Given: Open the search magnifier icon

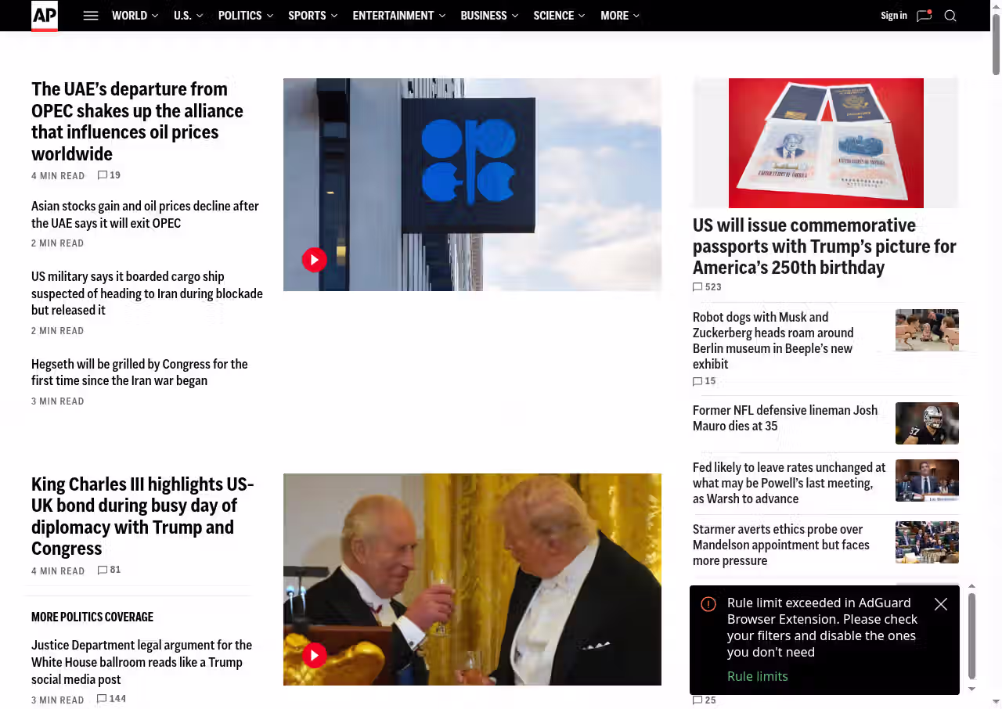Looking at the screenshot, I should click(950, 16).
